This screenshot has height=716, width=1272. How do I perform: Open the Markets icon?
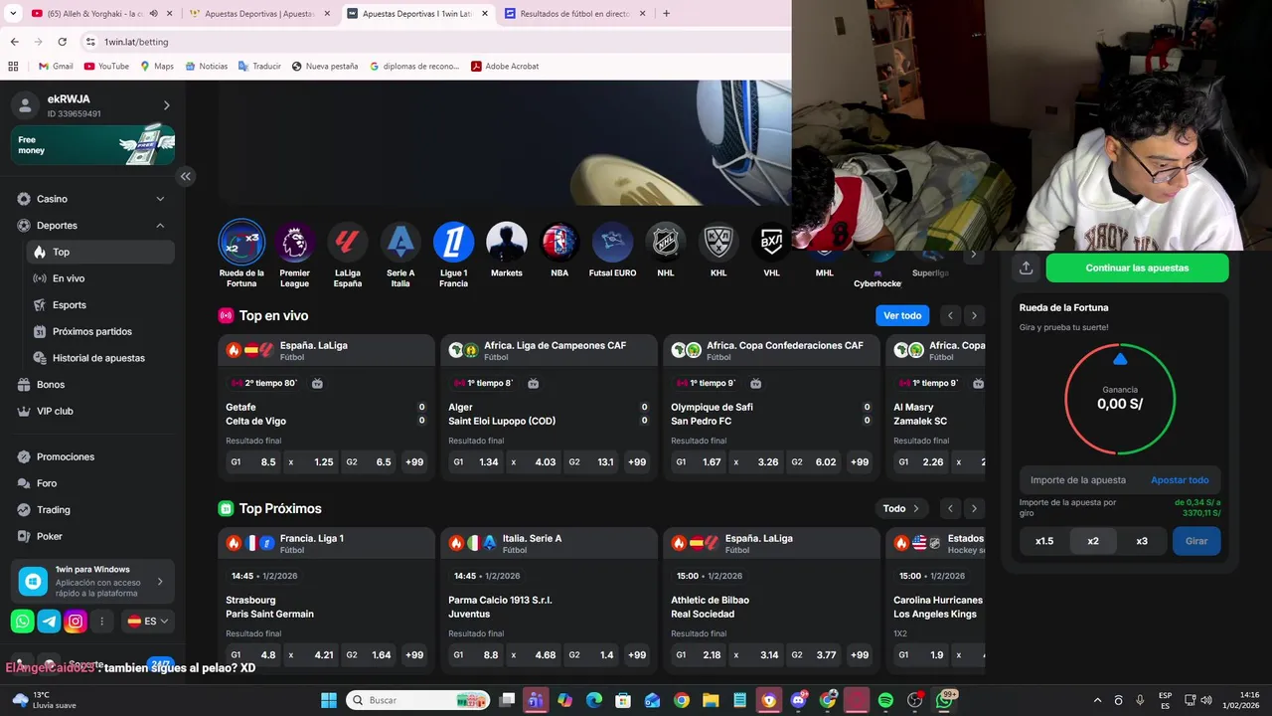(x=506, y=242)
